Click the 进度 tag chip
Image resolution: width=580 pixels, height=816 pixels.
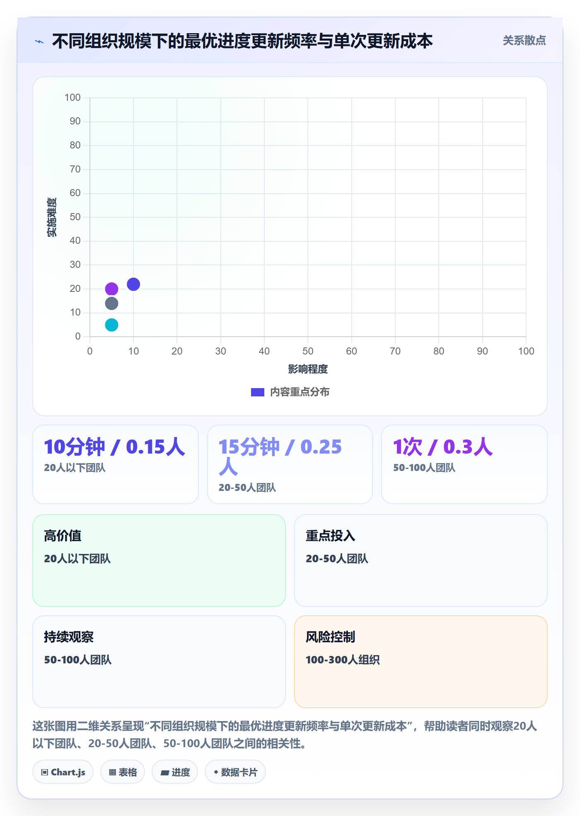point(175,772)
